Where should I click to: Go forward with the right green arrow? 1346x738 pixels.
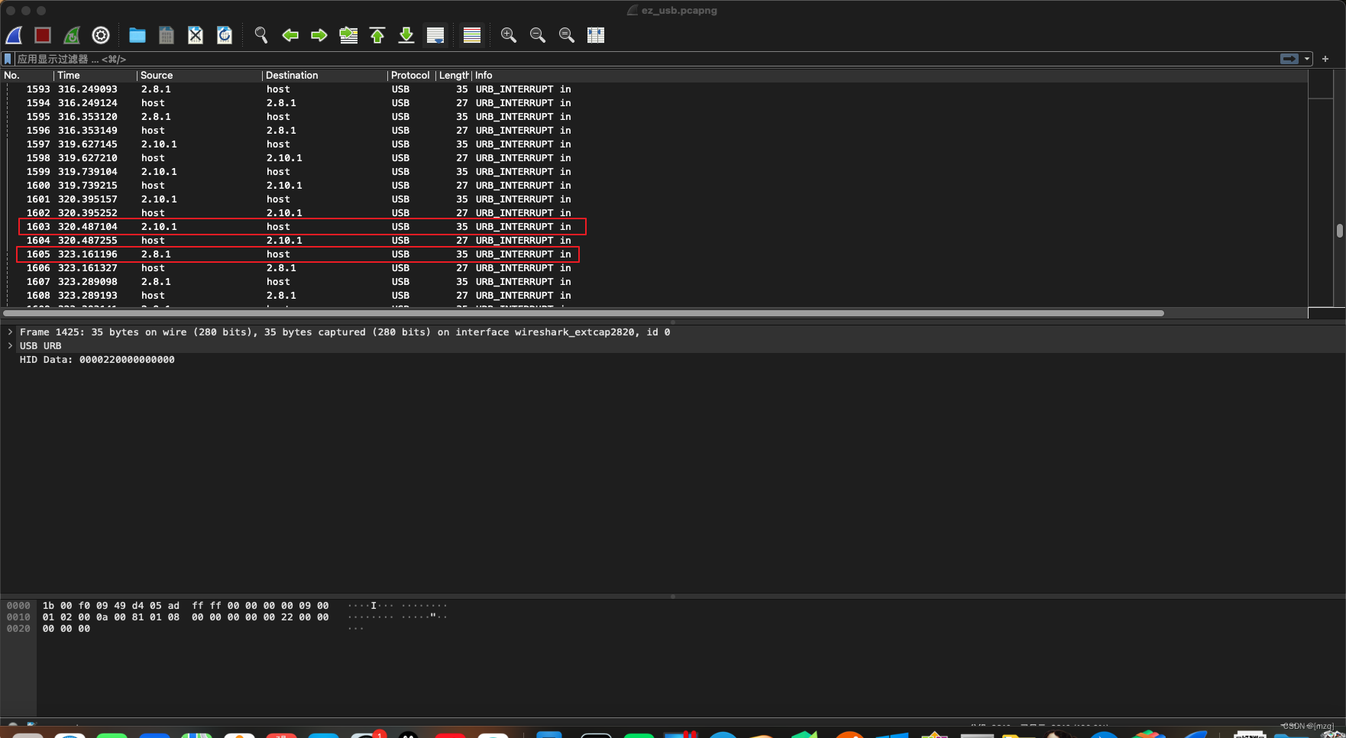319,35
